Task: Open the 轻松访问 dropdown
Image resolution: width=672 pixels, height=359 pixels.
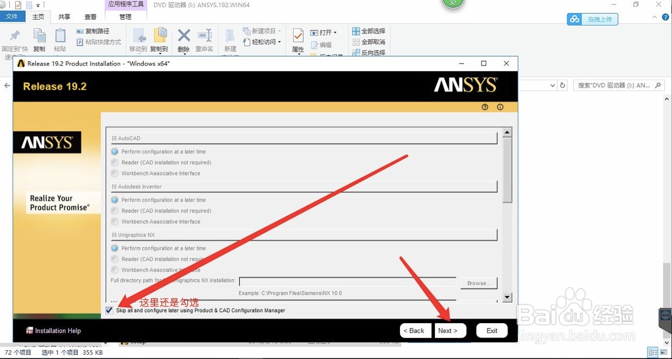Action: pyautogui.click(x=262, y=42)
